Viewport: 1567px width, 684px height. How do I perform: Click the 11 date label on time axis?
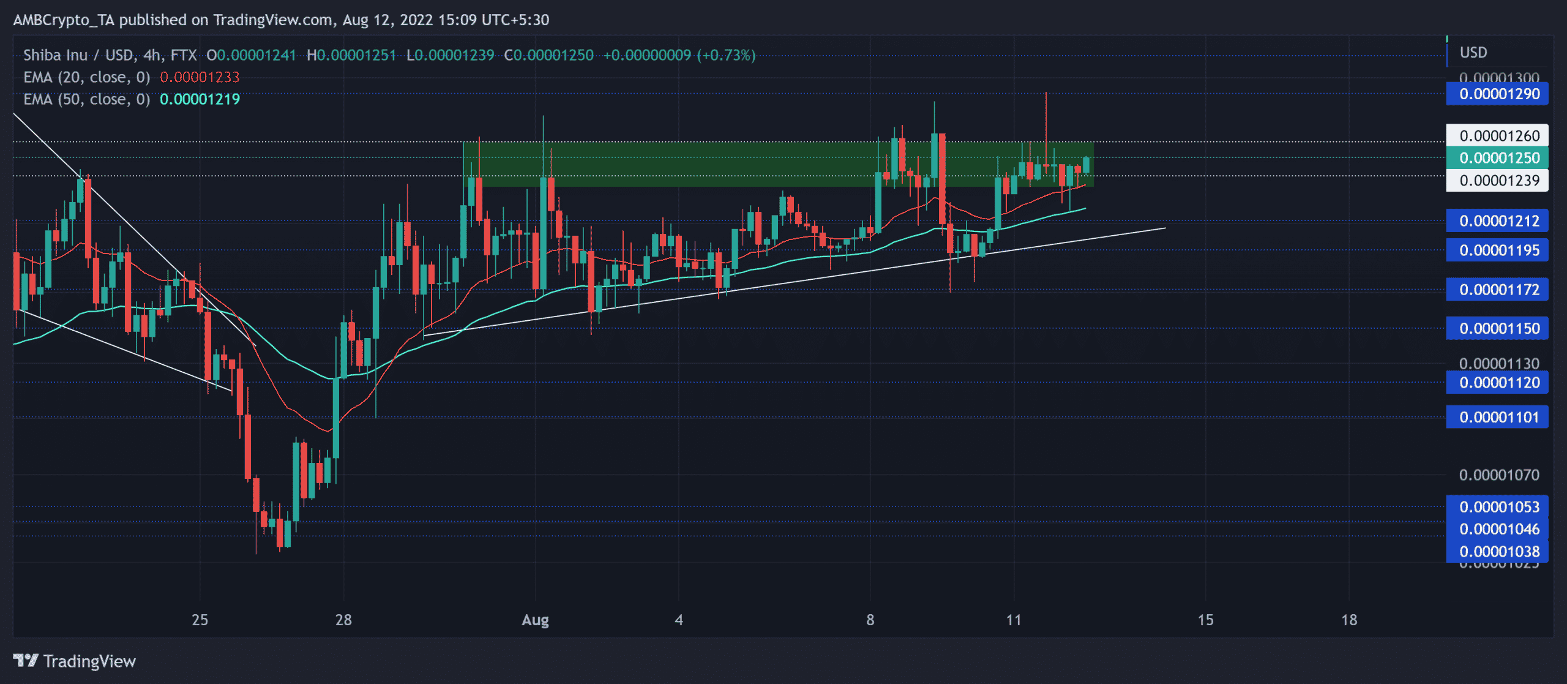coord(1014,620)
